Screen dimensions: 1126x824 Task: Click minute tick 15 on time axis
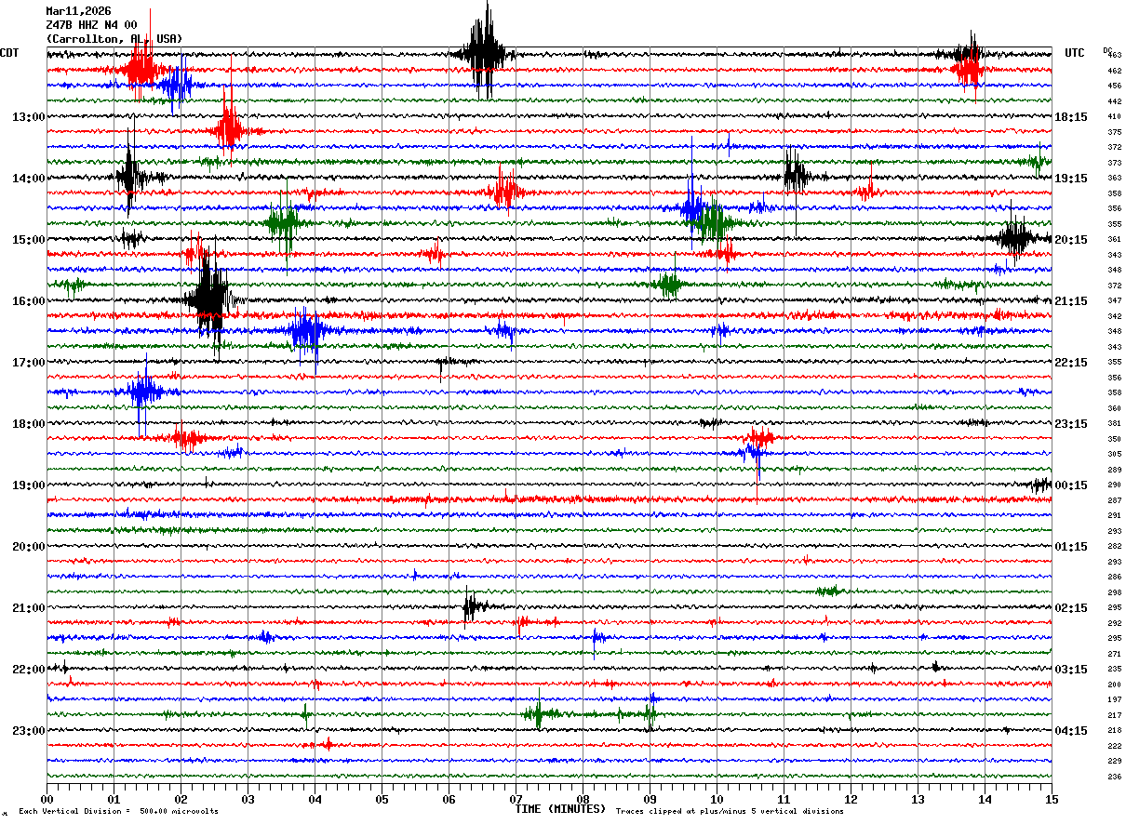pyautogui.click(x=1052, y=799)
